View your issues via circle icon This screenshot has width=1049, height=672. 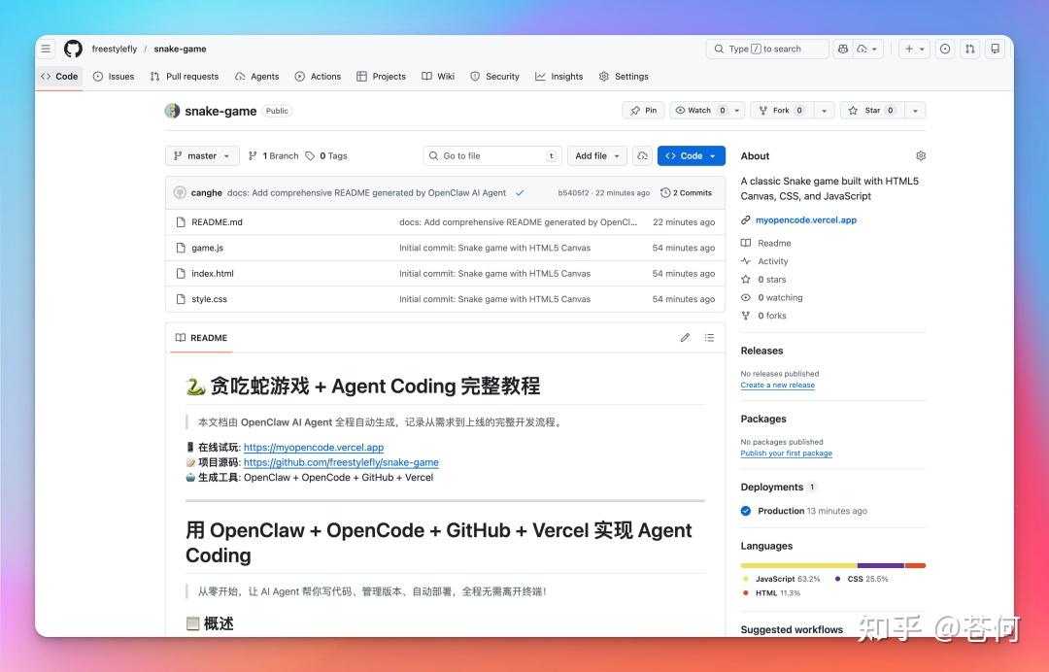click(945, 49)
